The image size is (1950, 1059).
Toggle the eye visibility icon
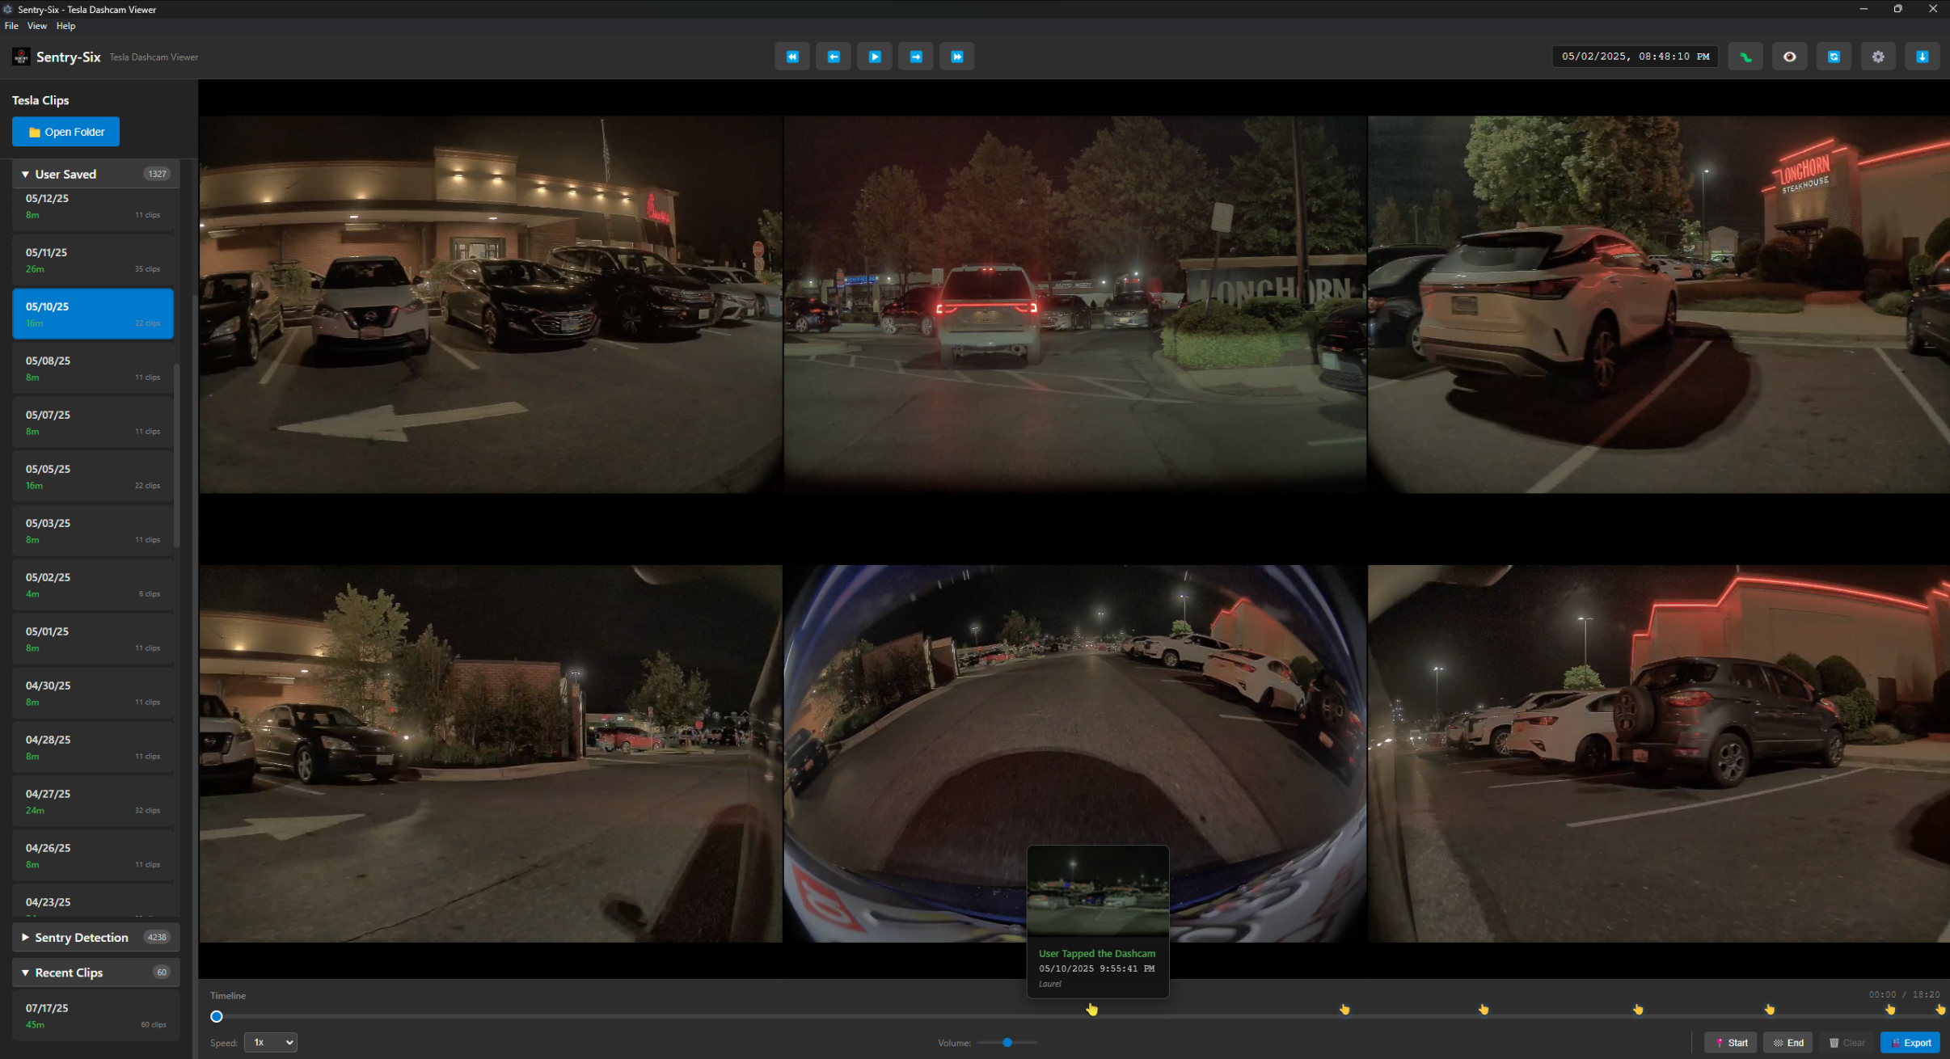1789,57
